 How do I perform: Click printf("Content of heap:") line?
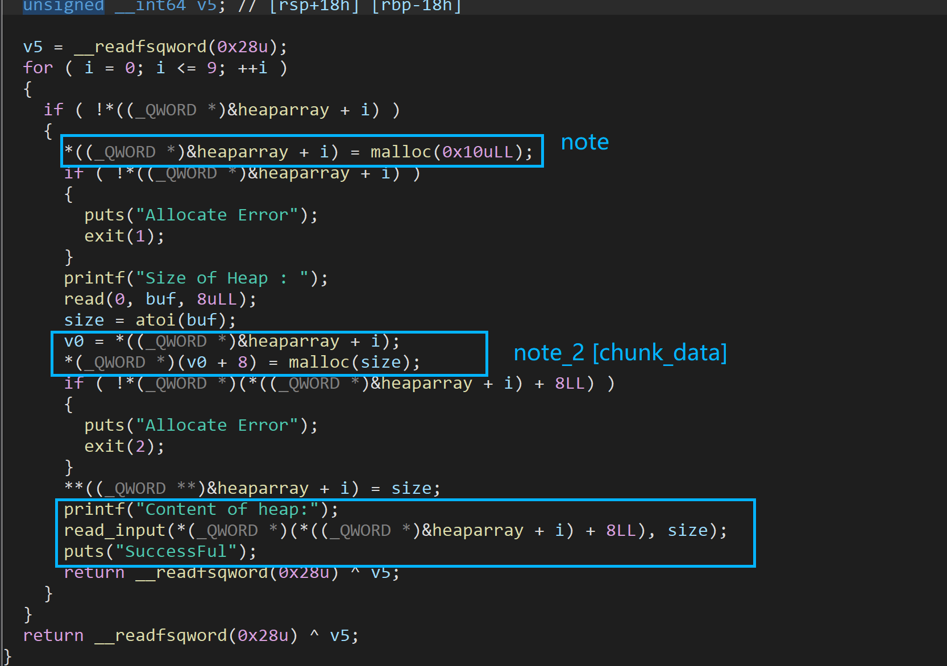(201, 509)
